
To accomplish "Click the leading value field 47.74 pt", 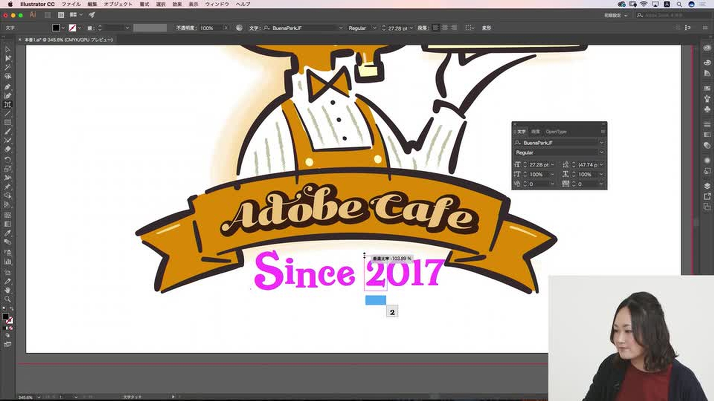I will pyautogui.click(x=588, y=164).
